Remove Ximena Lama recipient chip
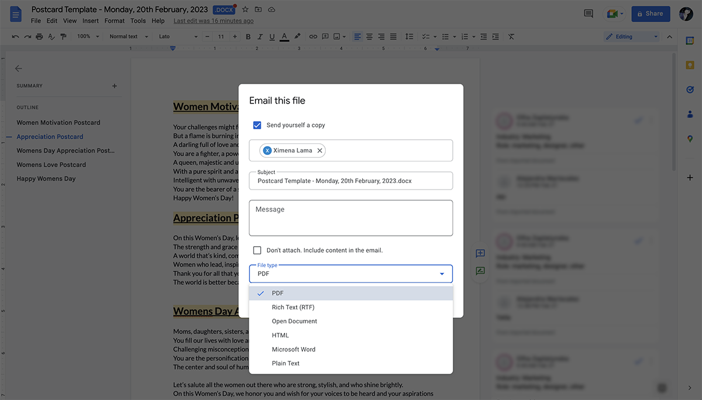The image size is (702, 400). pos(319,150)
